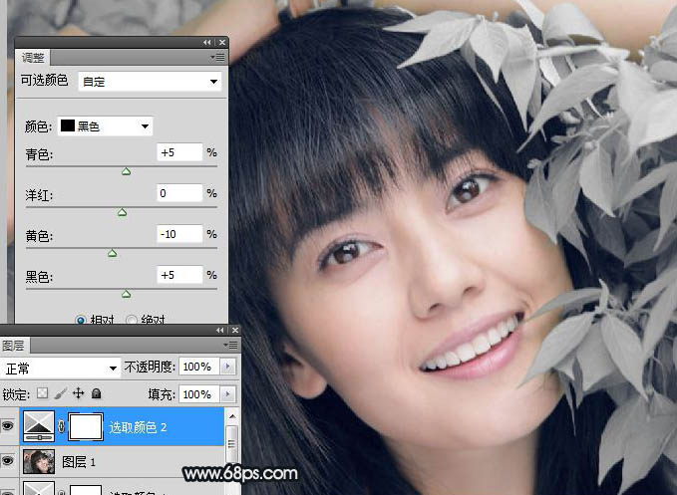The width and height of the screenshot is (677, 495).
Task: Collapse the 调整 panel with double-arrow icon
Action: click(x=207, y=43)
